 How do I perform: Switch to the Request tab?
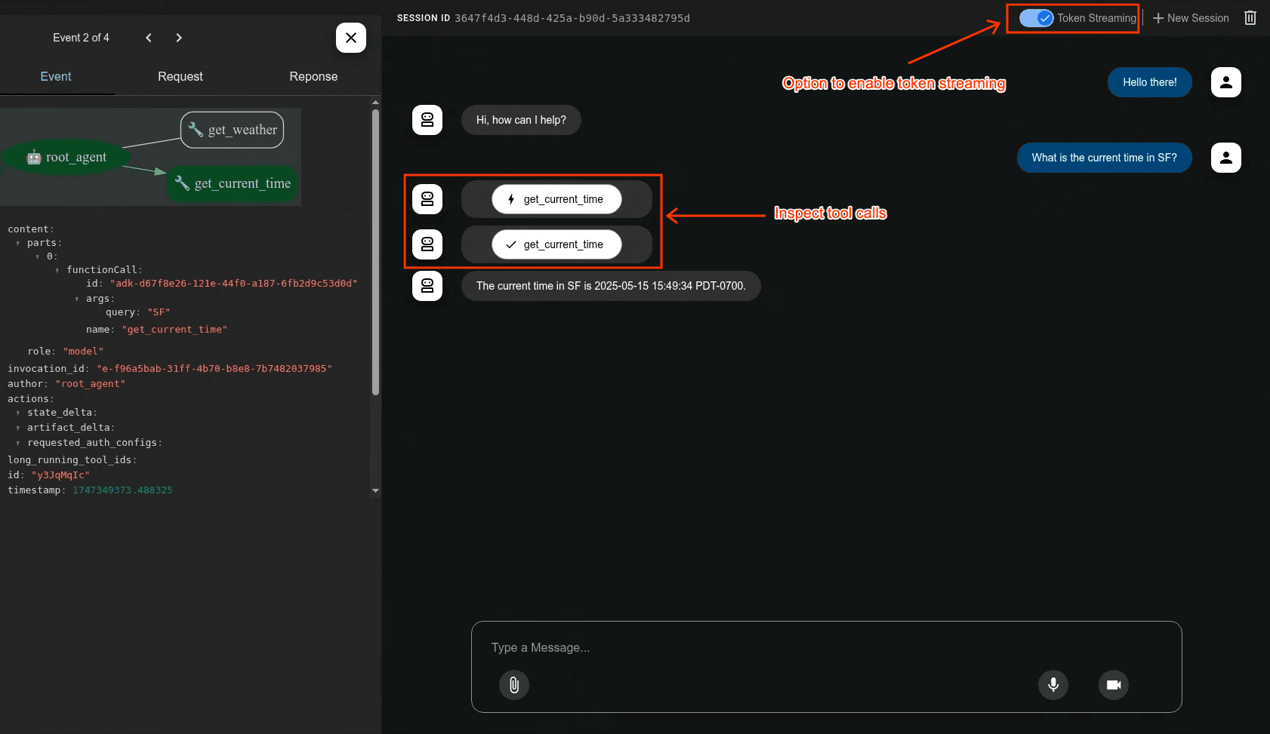(x=180, y=76)
